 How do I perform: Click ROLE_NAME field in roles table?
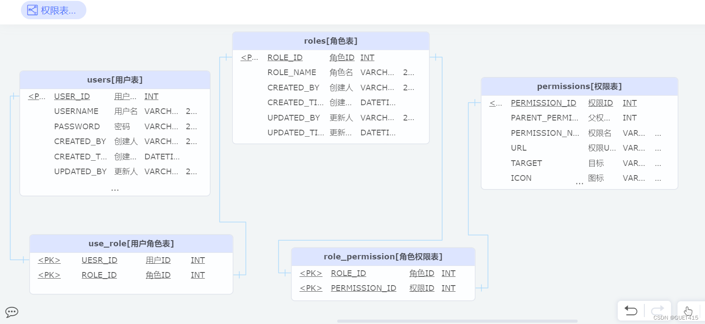(x=292, y=72)
